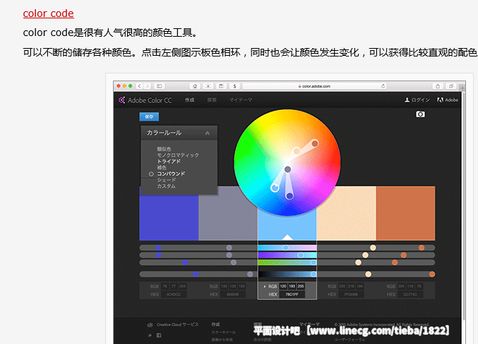Toggle the Safari sidebar button
478x344 pixels.
pyautogui.click(x=159, y=86)
